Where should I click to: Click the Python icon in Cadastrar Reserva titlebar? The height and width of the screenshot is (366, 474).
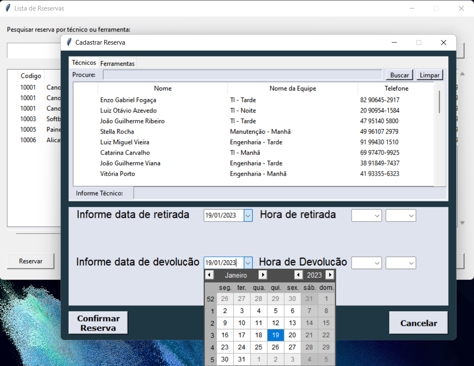tap(69, 42)
